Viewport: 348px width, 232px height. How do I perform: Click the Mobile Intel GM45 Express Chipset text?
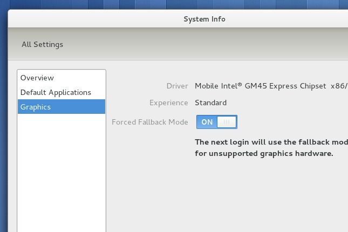(x=260, y=86)
